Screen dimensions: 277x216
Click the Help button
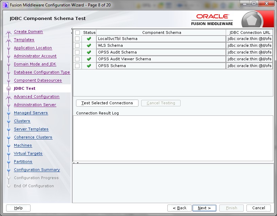(x=18, y=208)
